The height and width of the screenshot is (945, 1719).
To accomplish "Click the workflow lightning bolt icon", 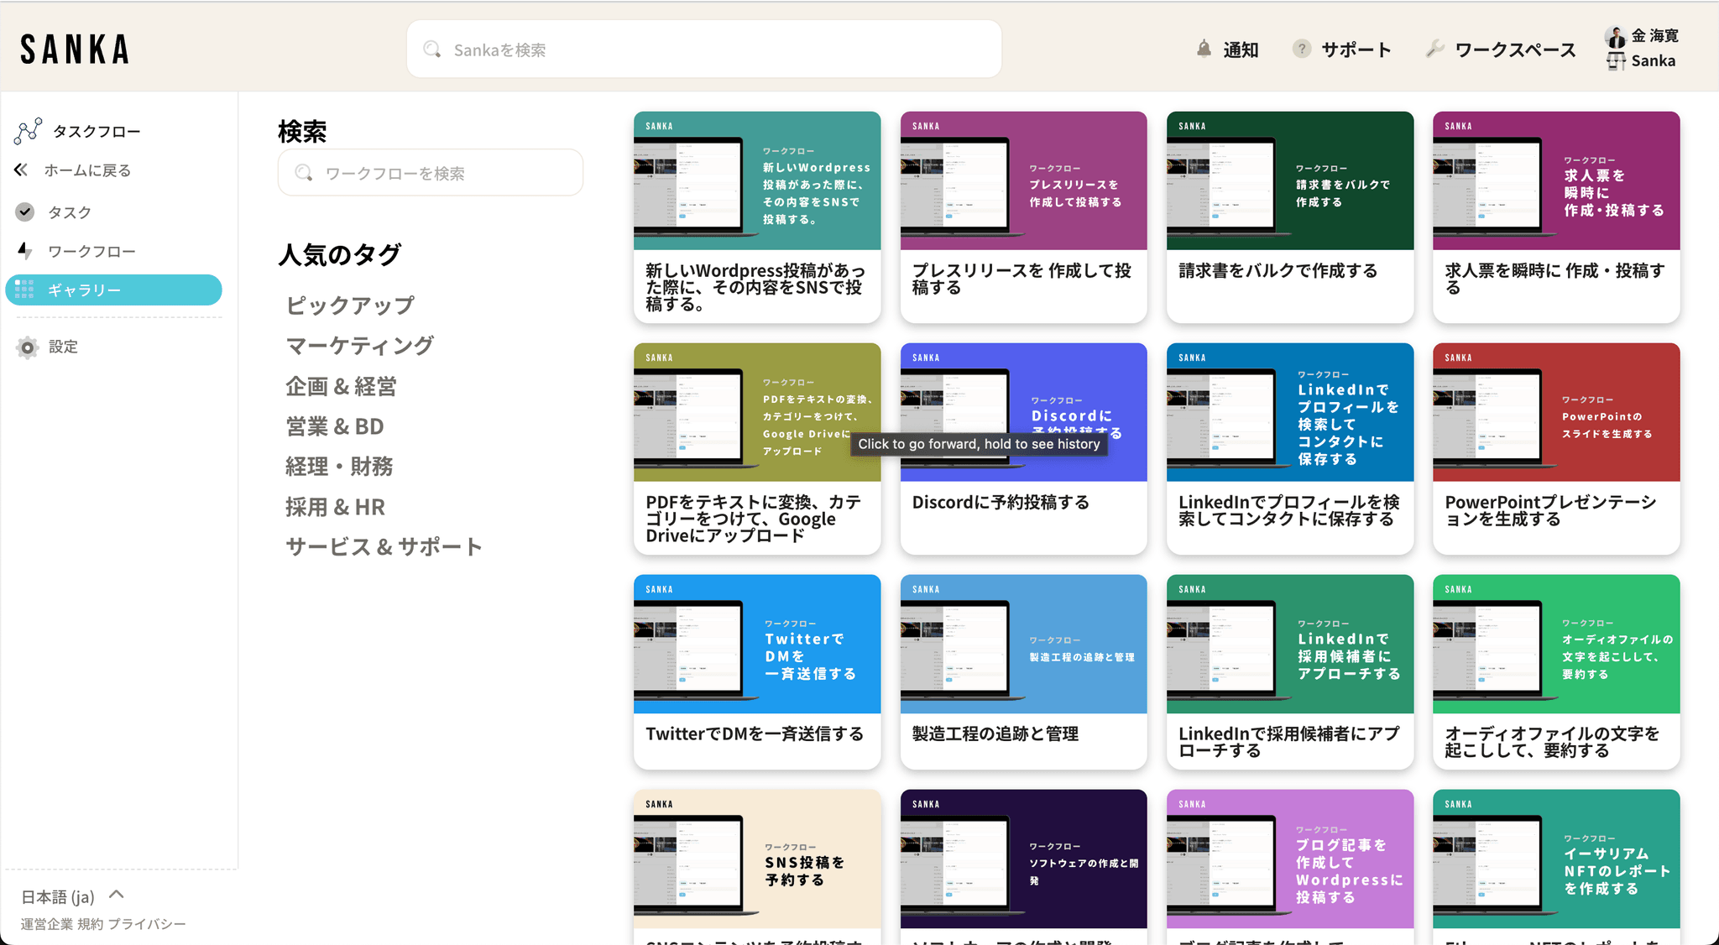I will (x=25, y=251).
